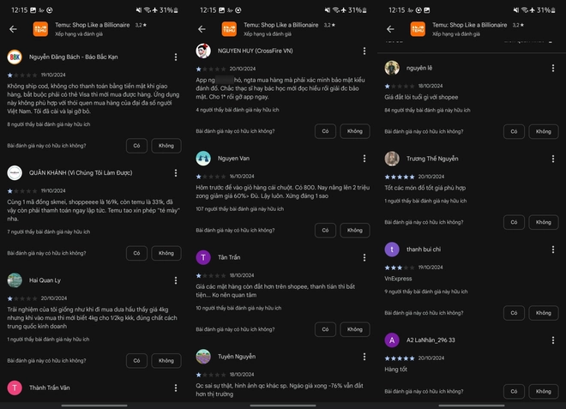Open options menu for QUÂN KHÁNH's review
This screenshot has width=566, height=409.
(176, 172)
